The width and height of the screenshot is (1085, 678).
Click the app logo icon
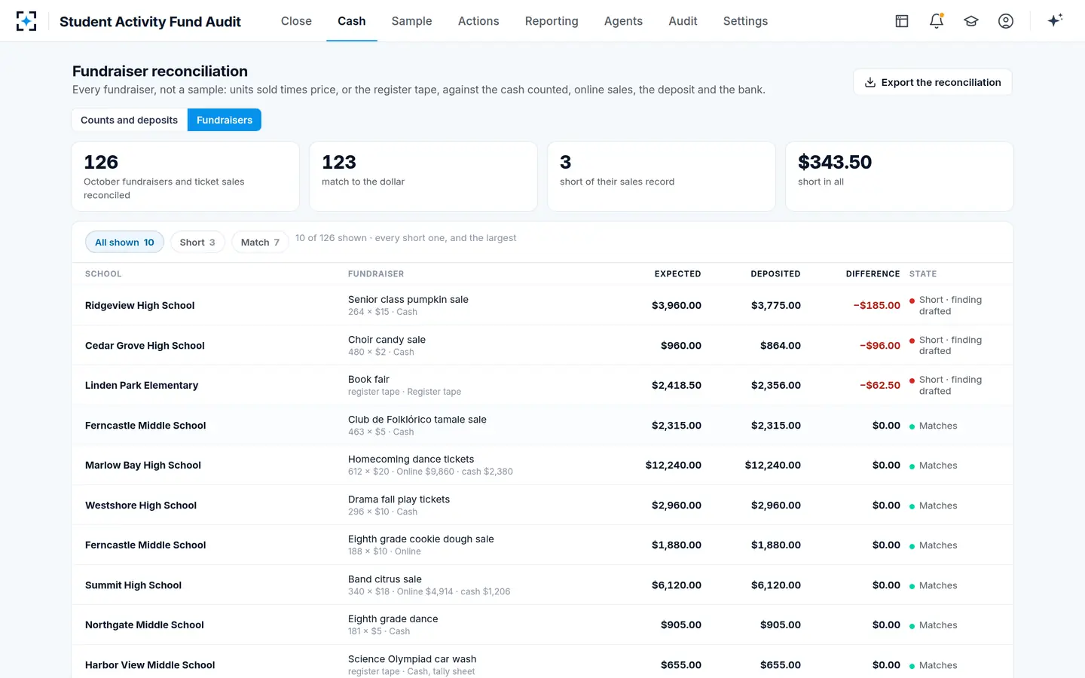26,21
